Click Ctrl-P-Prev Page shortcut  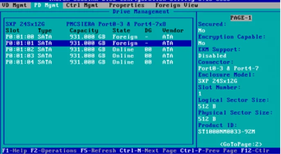point(209,151)
